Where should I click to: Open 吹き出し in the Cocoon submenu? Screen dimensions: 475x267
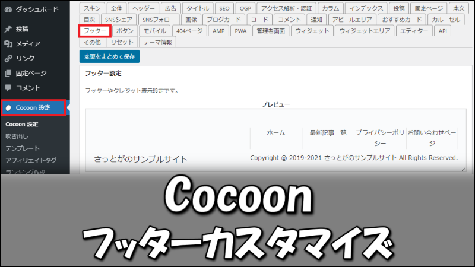click(x=17, y=136)
